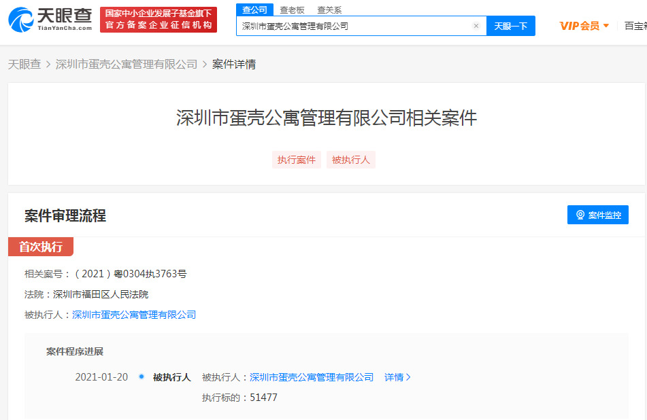The width and height of the screenshot is (647, 420).
Task: Click the 案件监控 button
Action: pos(598,215)
